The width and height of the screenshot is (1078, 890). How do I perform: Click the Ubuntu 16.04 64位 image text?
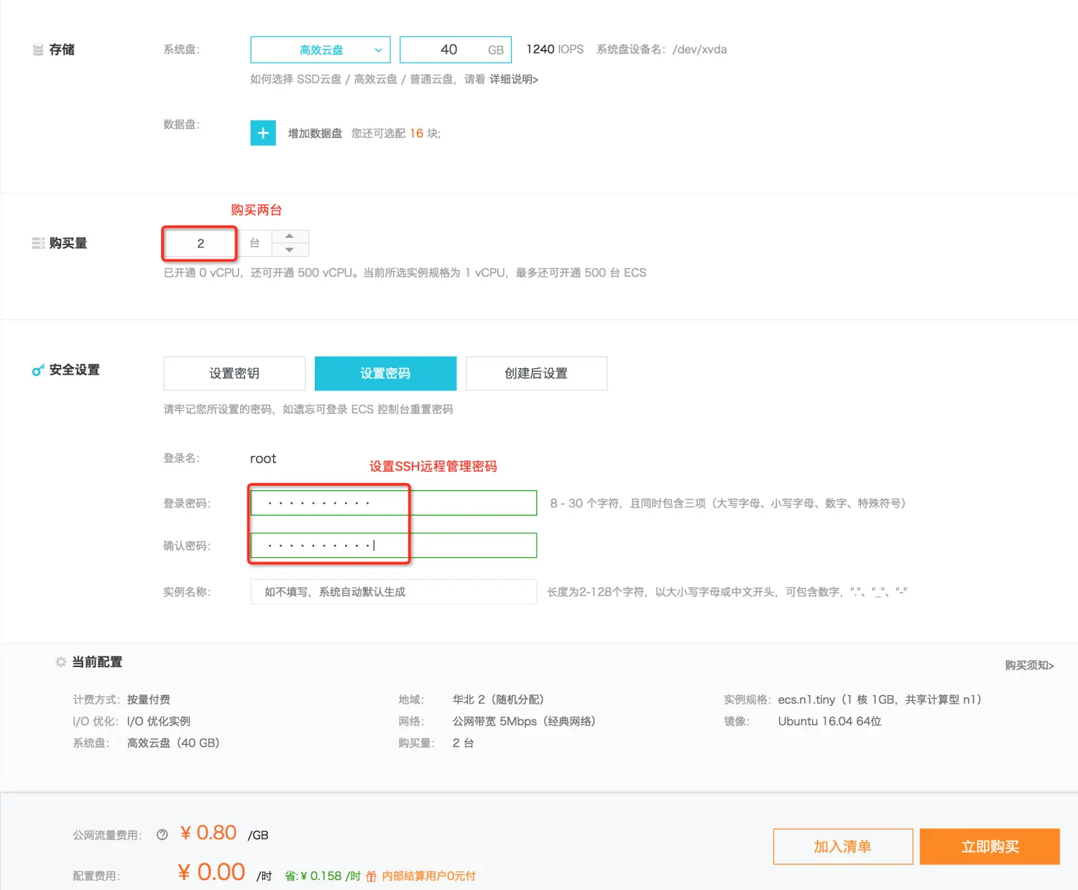(x=829, y=721)
